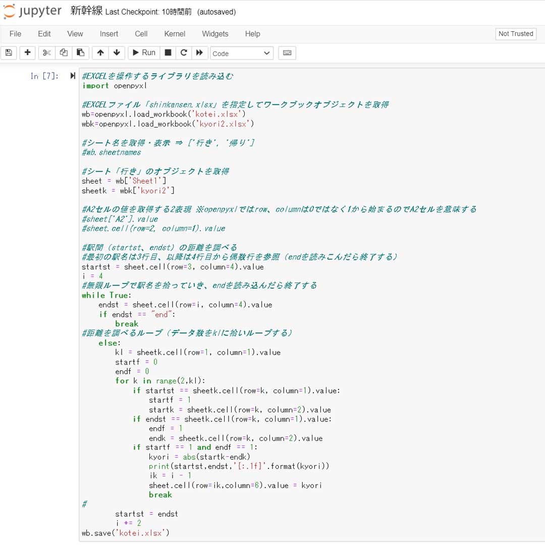
Task: Click the save and checkpoint icon
Action: (x=9, y=53)
